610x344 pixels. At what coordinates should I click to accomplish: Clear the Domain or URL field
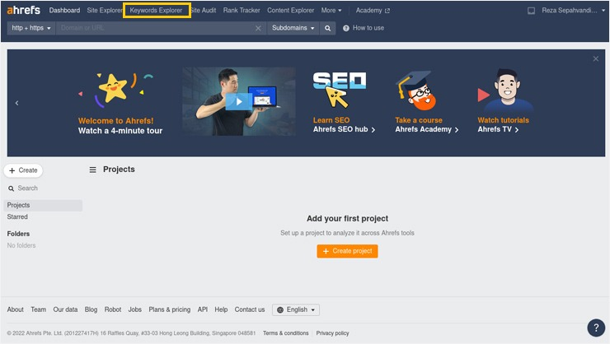coord(258,28)
